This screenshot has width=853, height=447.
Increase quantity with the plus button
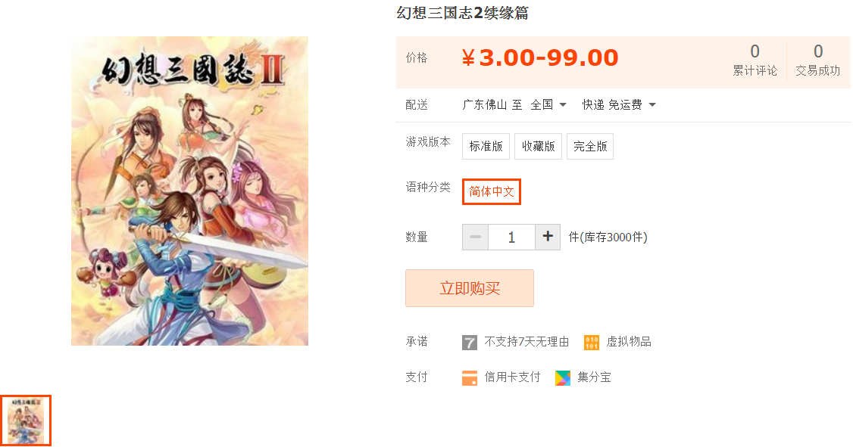pos(548,237)
